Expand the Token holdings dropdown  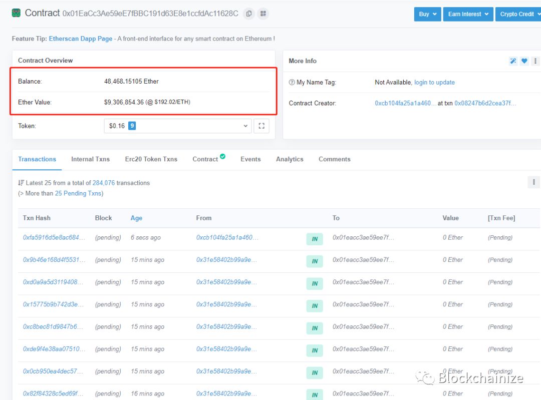click(x=178, y=126)
